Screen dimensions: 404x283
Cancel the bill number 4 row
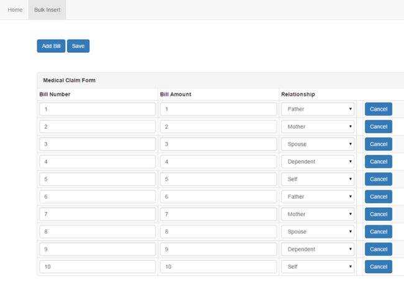(378, 162)
